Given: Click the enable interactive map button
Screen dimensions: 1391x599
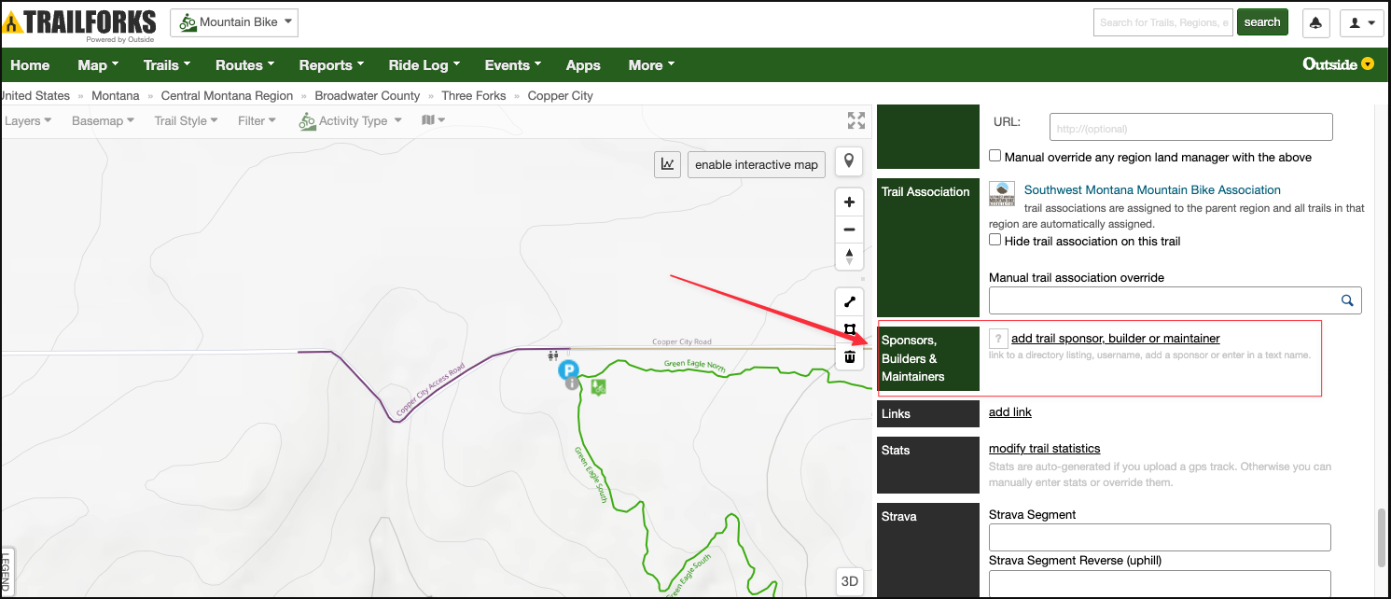Looking at the screenshot, I should pos(756,164).
